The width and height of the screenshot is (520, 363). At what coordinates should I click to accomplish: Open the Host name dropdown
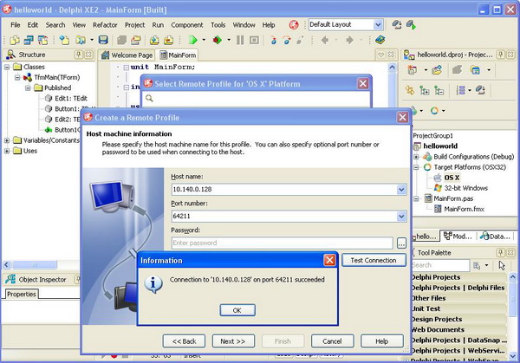pyautogui.click(x=401, y=190)
